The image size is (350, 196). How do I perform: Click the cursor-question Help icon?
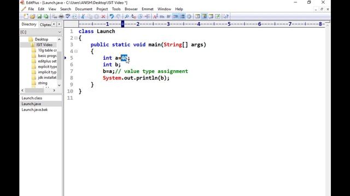(x=226, y=16)
